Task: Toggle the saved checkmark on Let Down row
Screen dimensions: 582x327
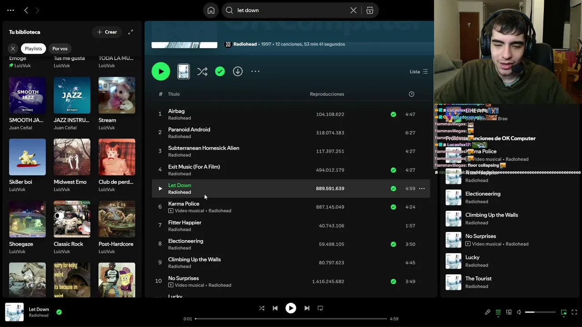Action: (x=393, y=188)
